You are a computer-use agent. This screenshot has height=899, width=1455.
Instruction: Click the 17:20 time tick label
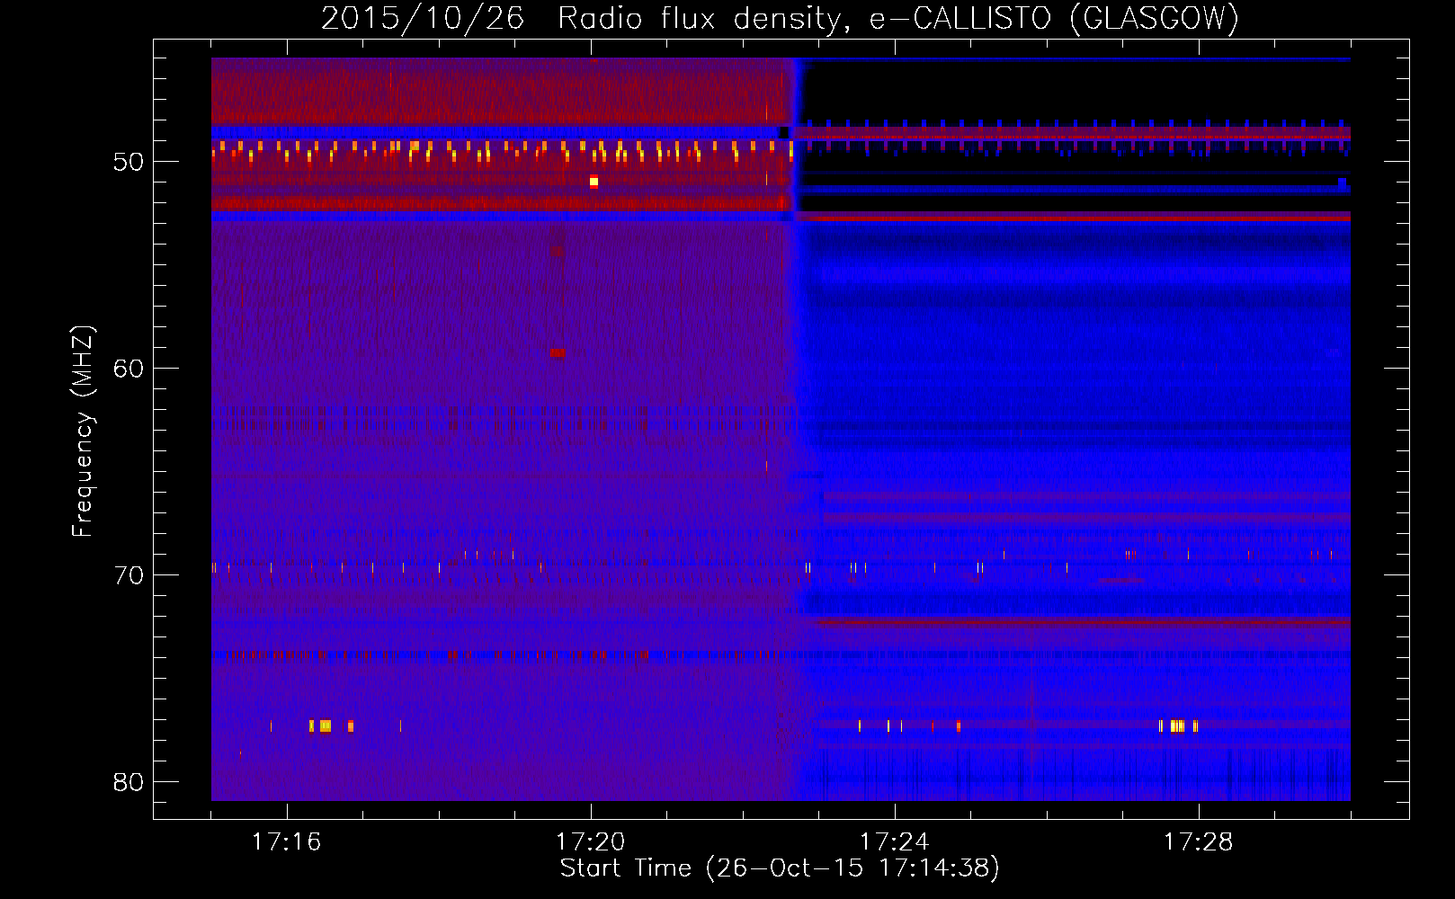590,842
